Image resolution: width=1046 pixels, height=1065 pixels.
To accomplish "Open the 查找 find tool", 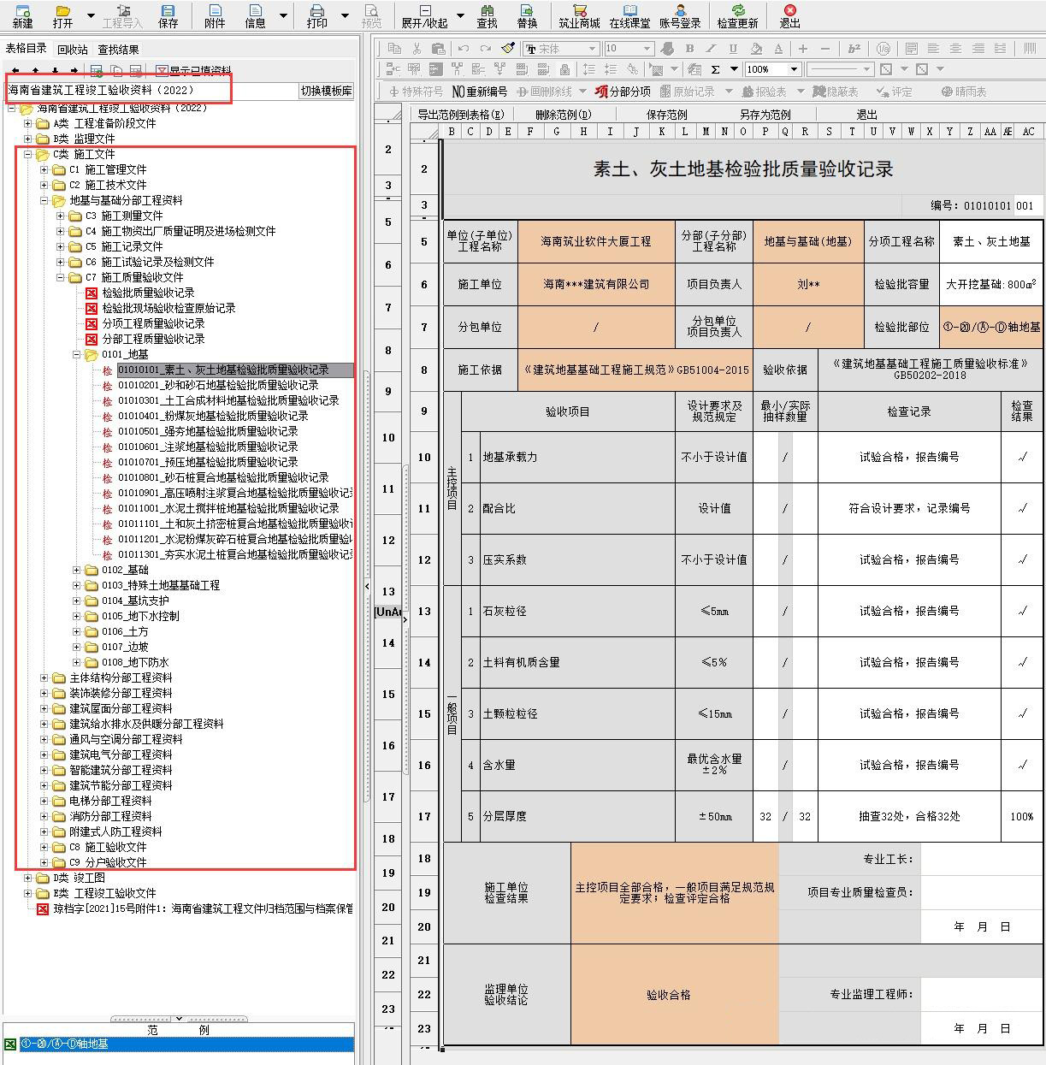I will (487, 15).
